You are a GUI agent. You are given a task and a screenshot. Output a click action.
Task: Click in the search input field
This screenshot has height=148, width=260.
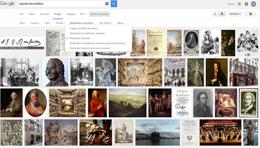tap(59, 4)
